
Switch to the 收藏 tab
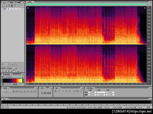click(19, 3)
